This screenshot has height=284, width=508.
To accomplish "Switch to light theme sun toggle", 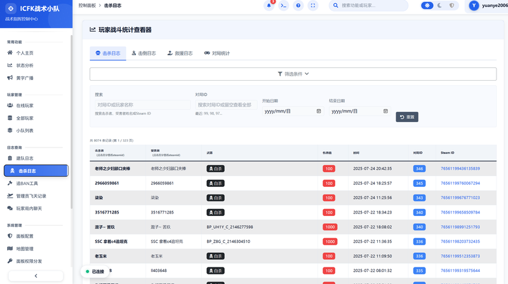I will click(428, 6).
